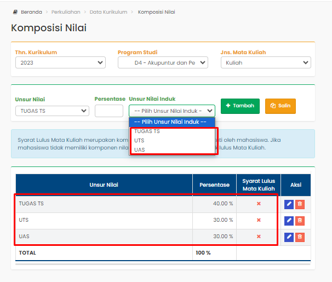
Task: Click Komposisi Nilai breadcrumb item
Action: [x=157, y=12]
